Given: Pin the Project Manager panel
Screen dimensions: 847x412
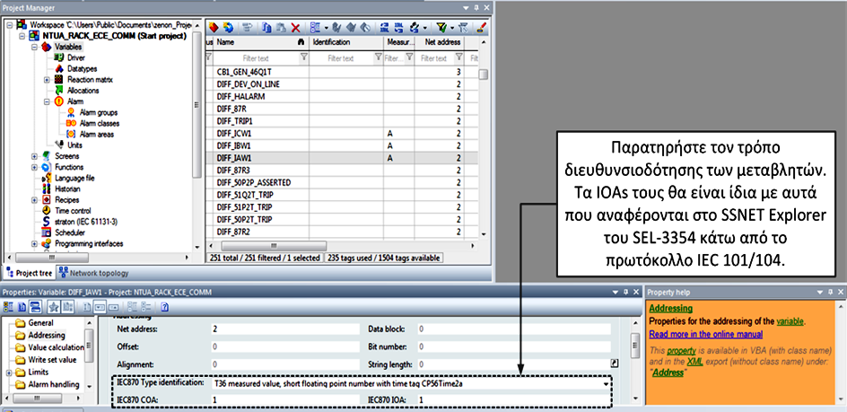Looking at the screenshot, I should coord(476,7).
